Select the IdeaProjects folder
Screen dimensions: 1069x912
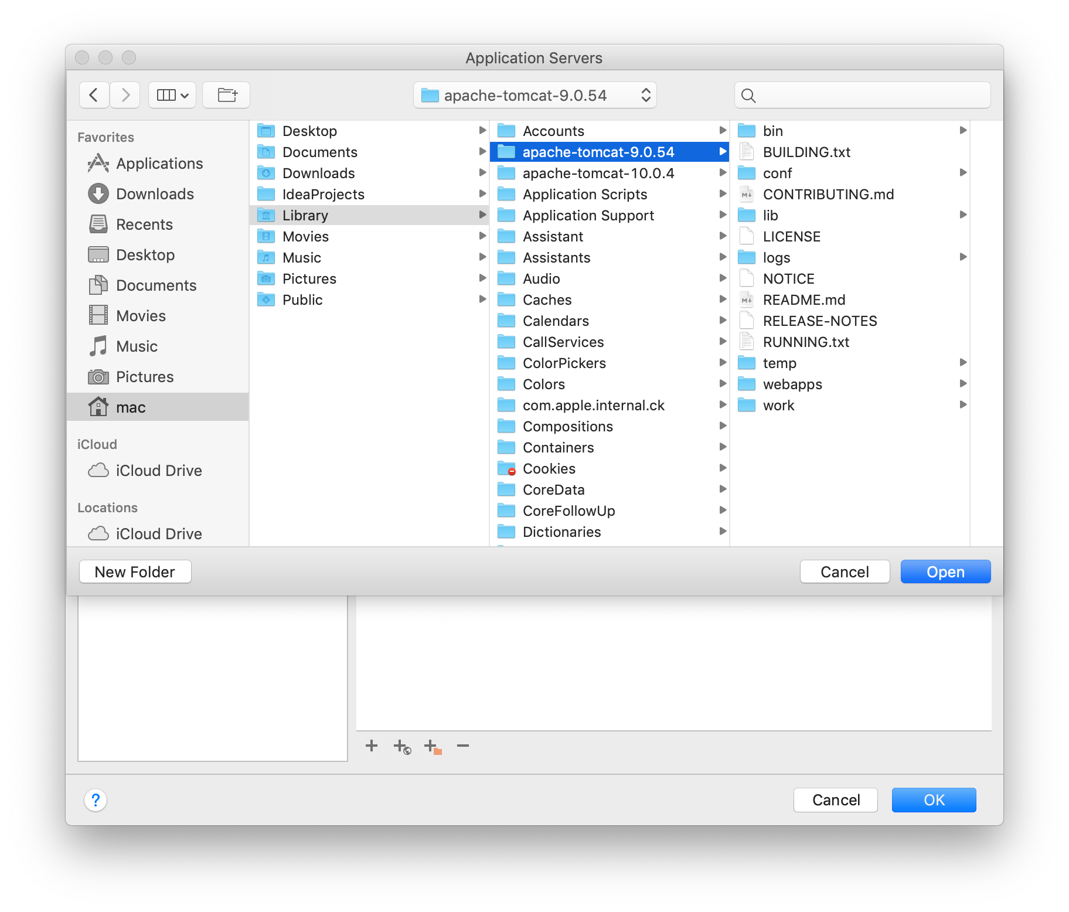369,194
